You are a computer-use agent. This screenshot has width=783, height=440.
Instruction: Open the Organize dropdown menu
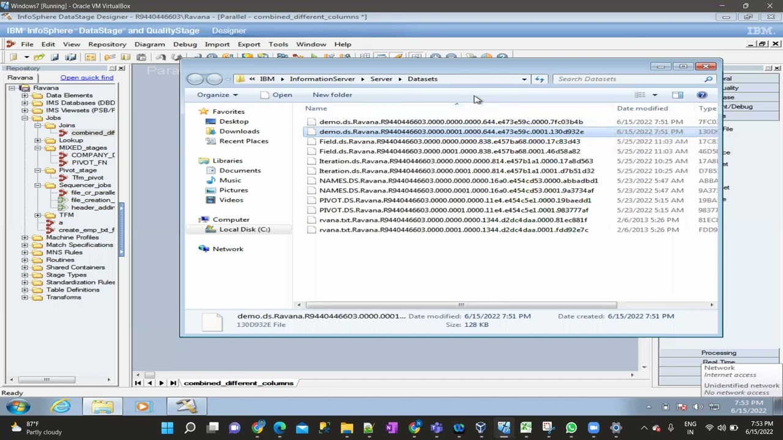pyautogui.click(x=217, y=95)
